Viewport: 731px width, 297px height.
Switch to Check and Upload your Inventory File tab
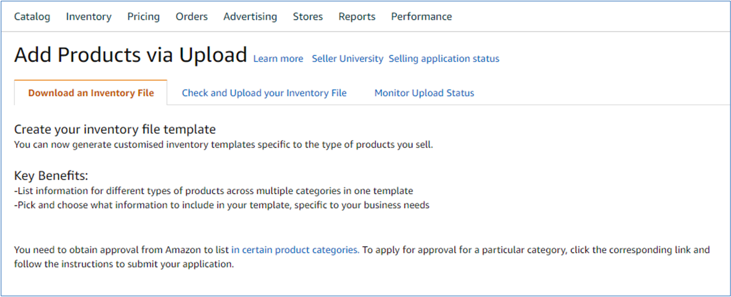[x=264, y=93]
